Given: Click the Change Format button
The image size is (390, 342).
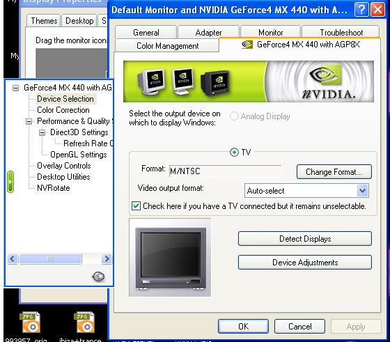Looking at the screenshot, I should (x=334, y=171).
